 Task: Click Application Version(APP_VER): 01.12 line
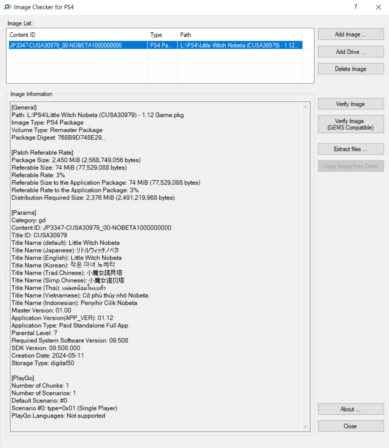62,318
